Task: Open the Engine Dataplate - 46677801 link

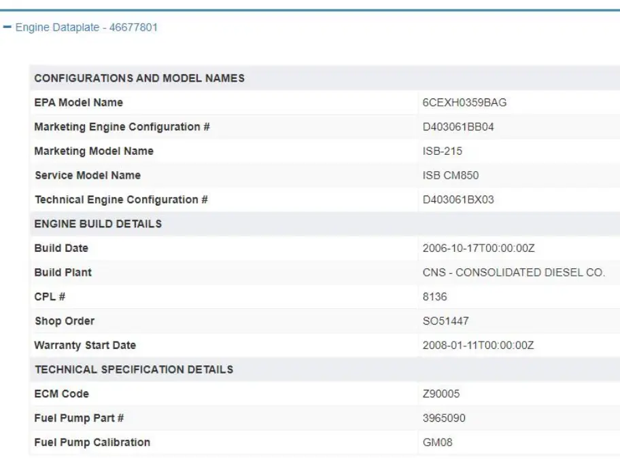Action: point(86,27)
